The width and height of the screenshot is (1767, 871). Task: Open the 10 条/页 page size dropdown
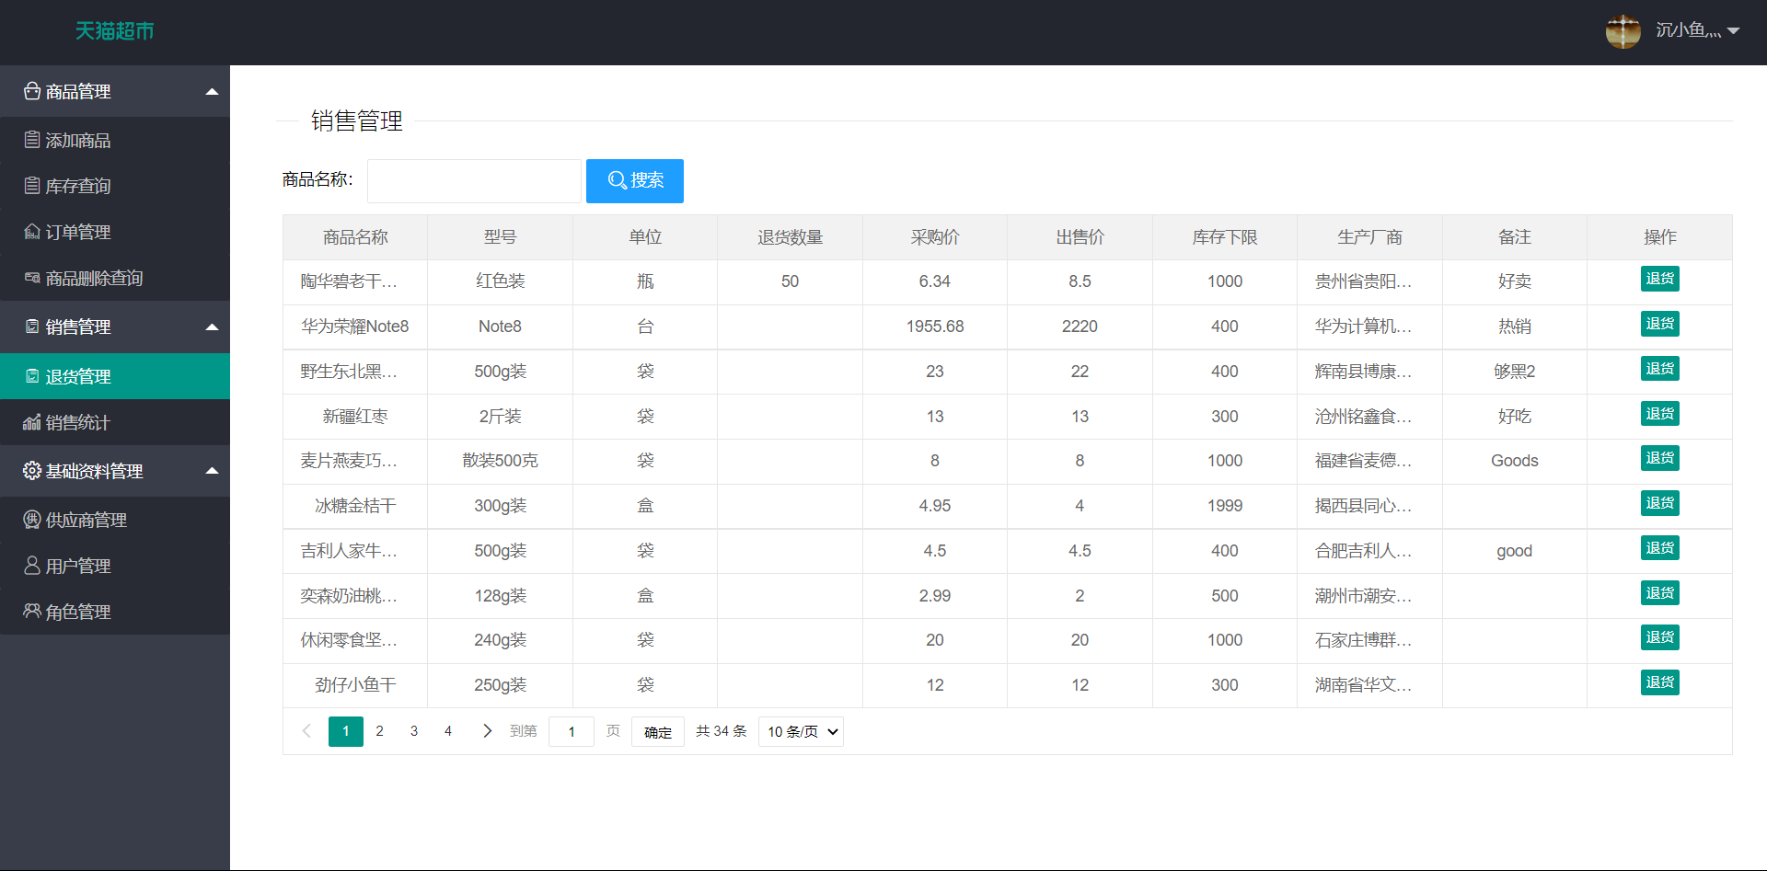tap(801, 732)
